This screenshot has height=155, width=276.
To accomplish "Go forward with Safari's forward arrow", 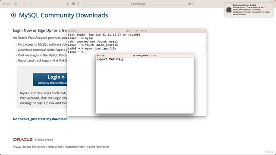I will point(29,4).
